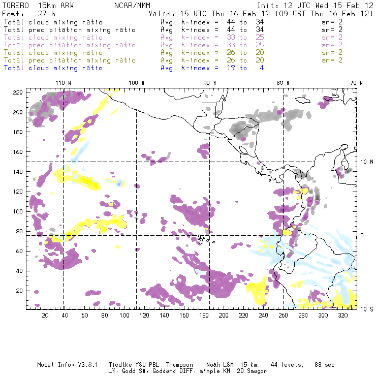This screenshot has height=376, width=376.
Task: Click olive 'Avg. k-index = 26 to 20' for precipitation row
Action: coord(212,60)
